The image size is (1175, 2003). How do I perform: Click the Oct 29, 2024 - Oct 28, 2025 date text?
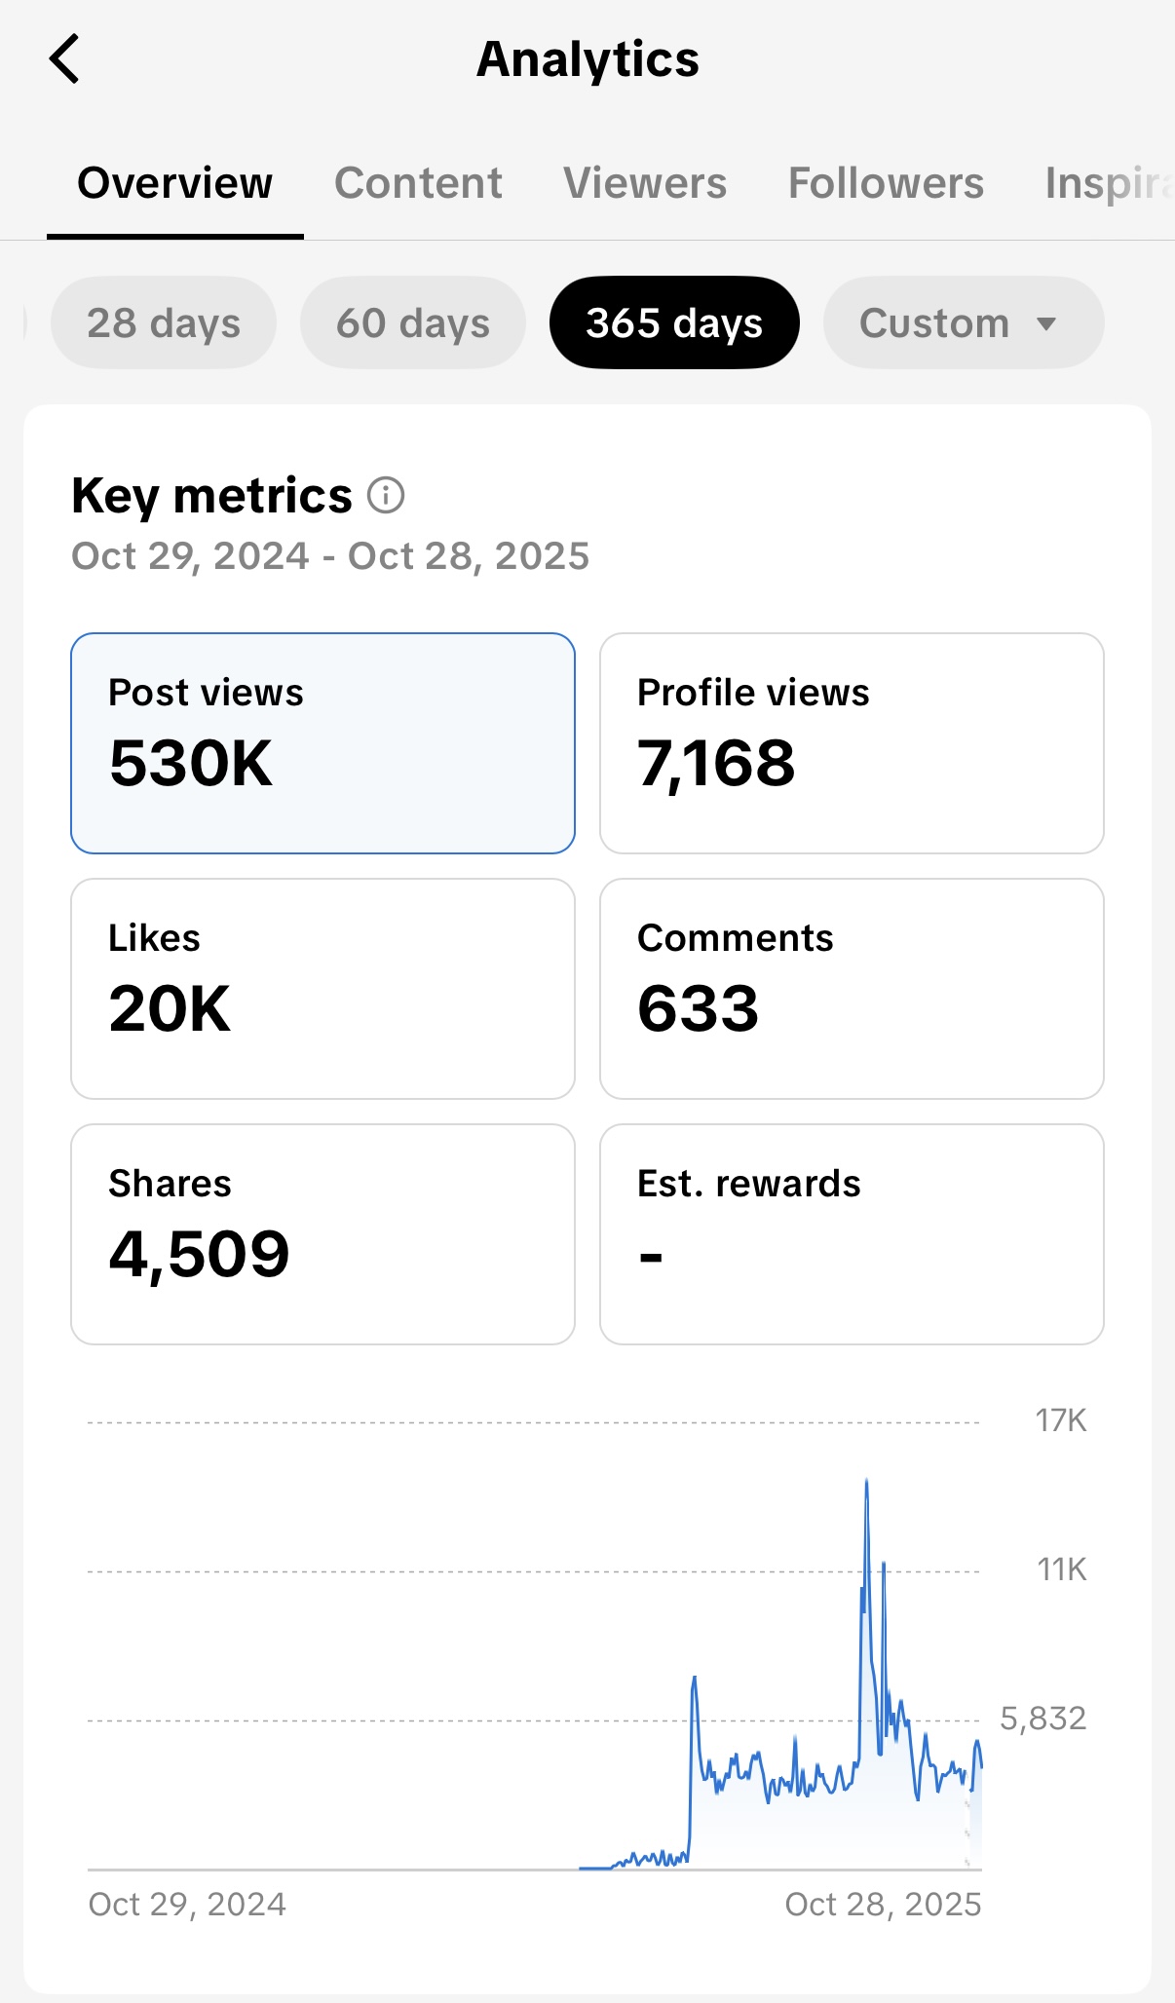(330, 556)
